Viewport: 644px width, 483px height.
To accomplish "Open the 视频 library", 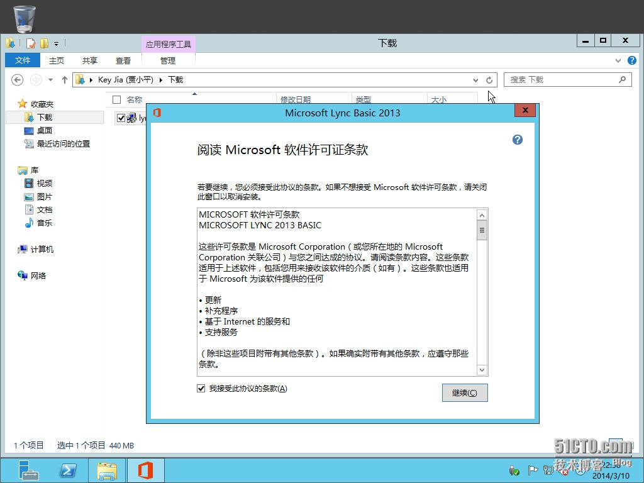I will pyautogui.click(x=45, y=183).
